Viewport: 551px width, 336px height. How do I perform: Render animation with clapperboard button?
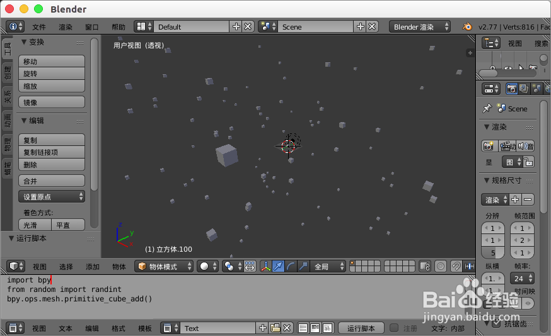coord(508,146)
